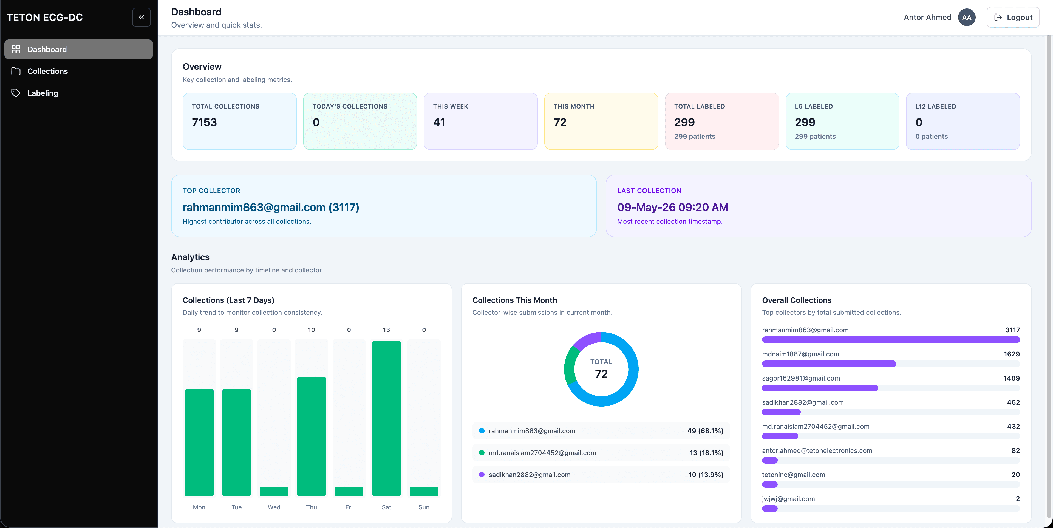Click the Top Collector email rahmanmim863@gmail.com (3117)

click(271, 207)
